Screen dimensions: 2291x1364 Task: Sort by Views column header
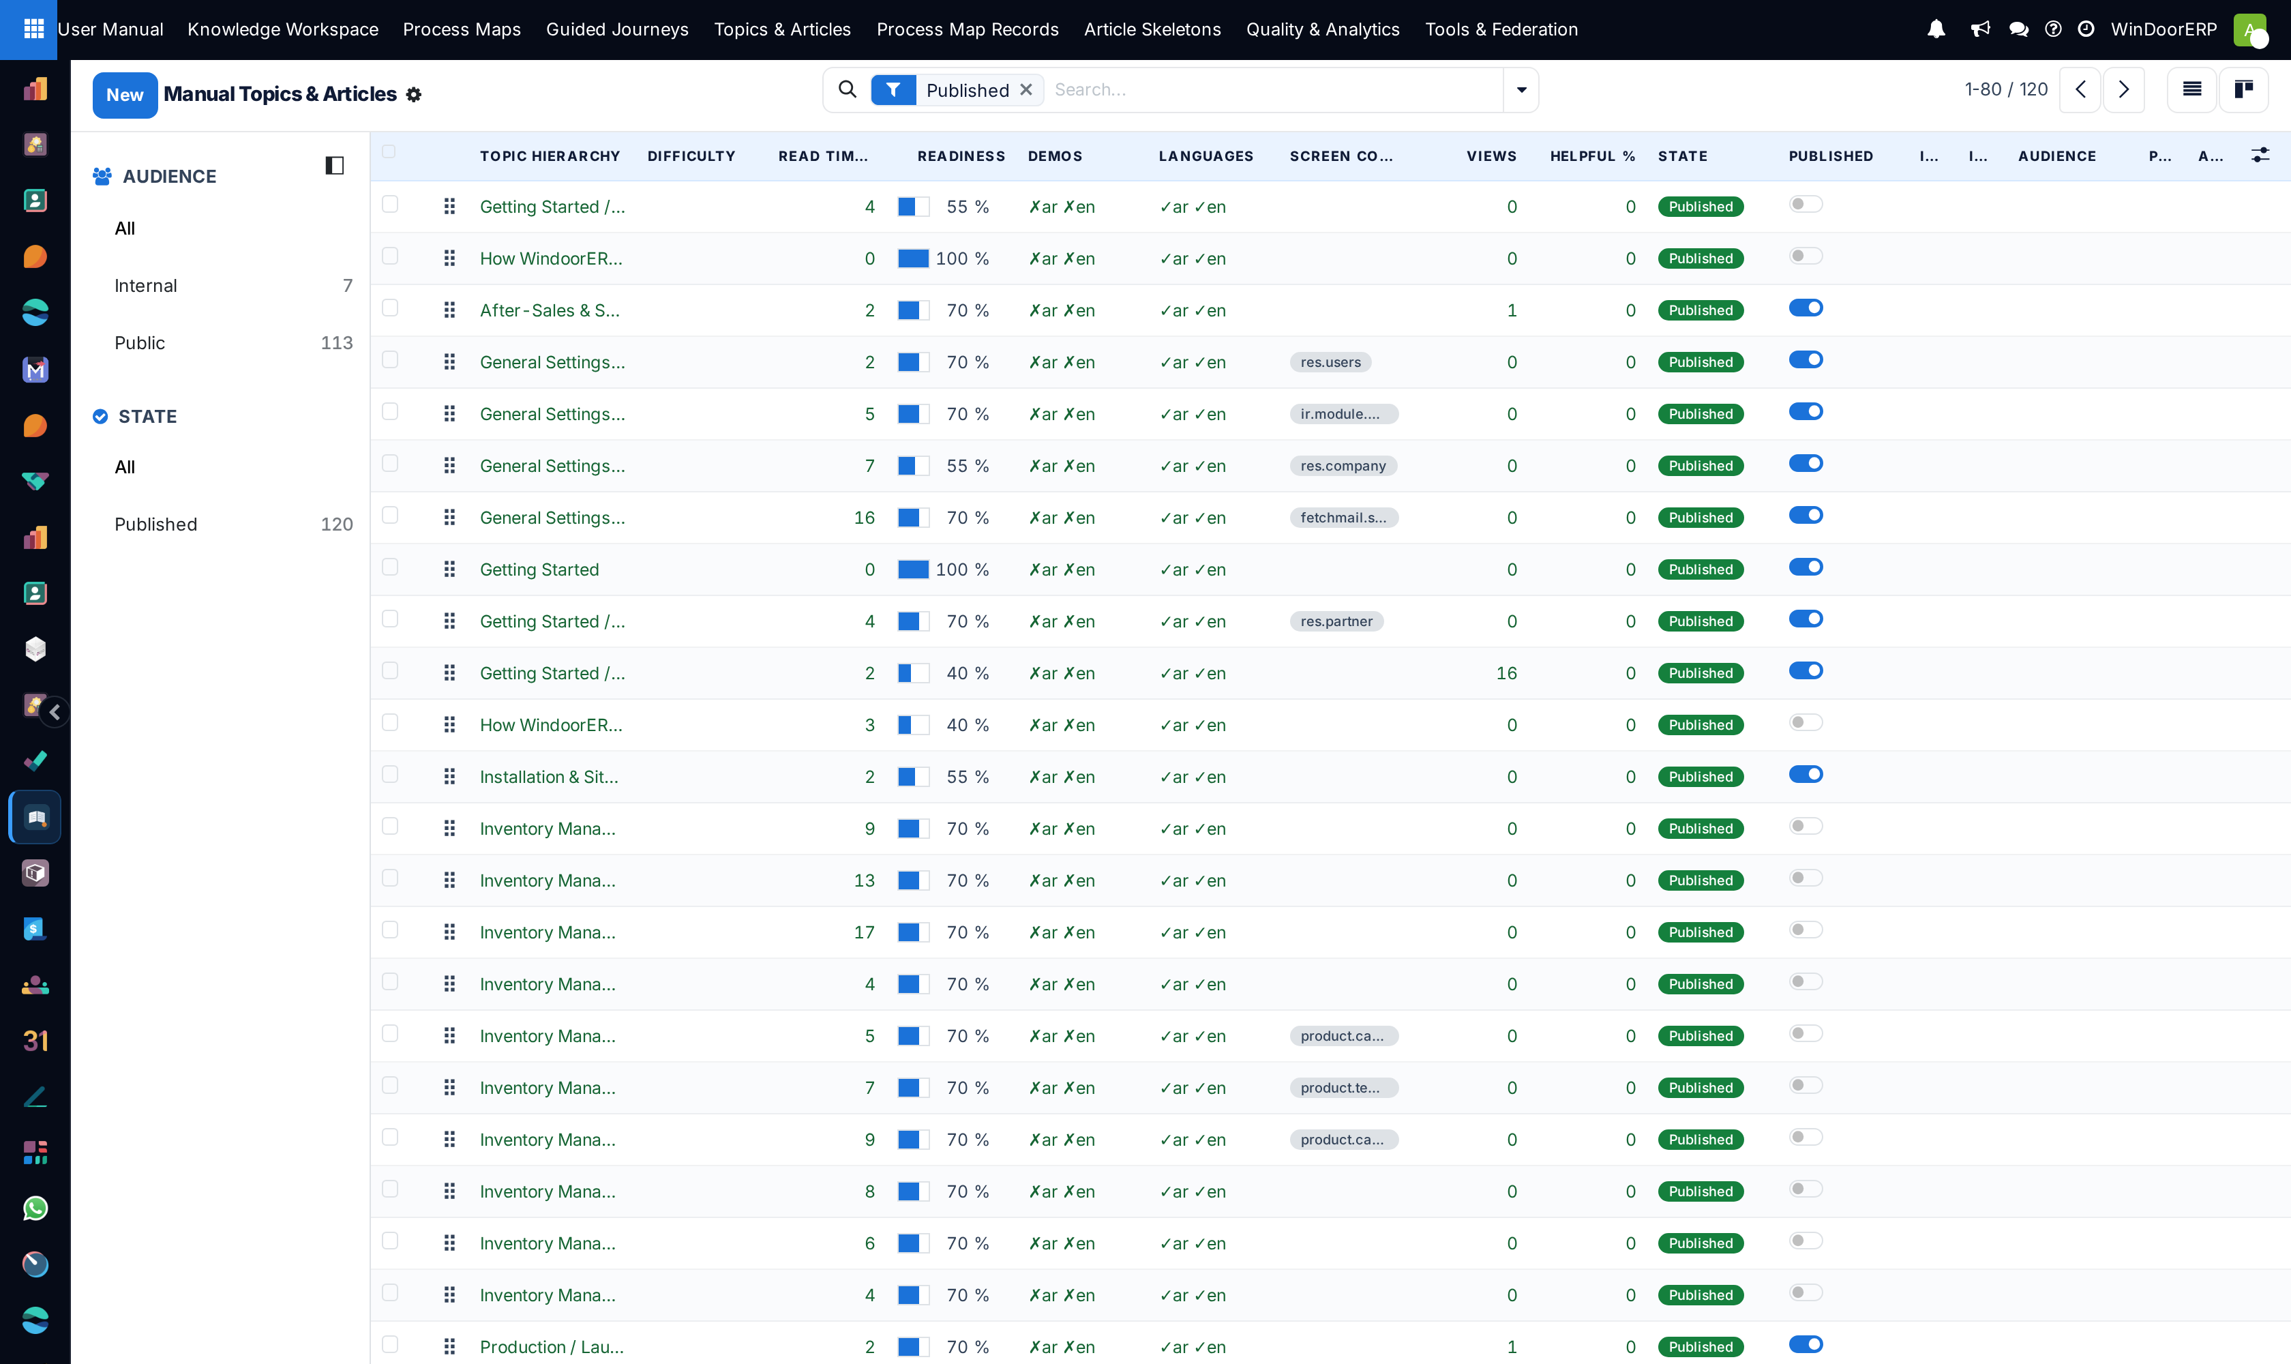(x=1491, y=156)
